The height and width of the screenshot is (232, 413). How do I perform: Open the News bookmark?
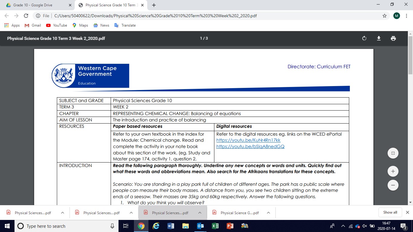(101, 25)
